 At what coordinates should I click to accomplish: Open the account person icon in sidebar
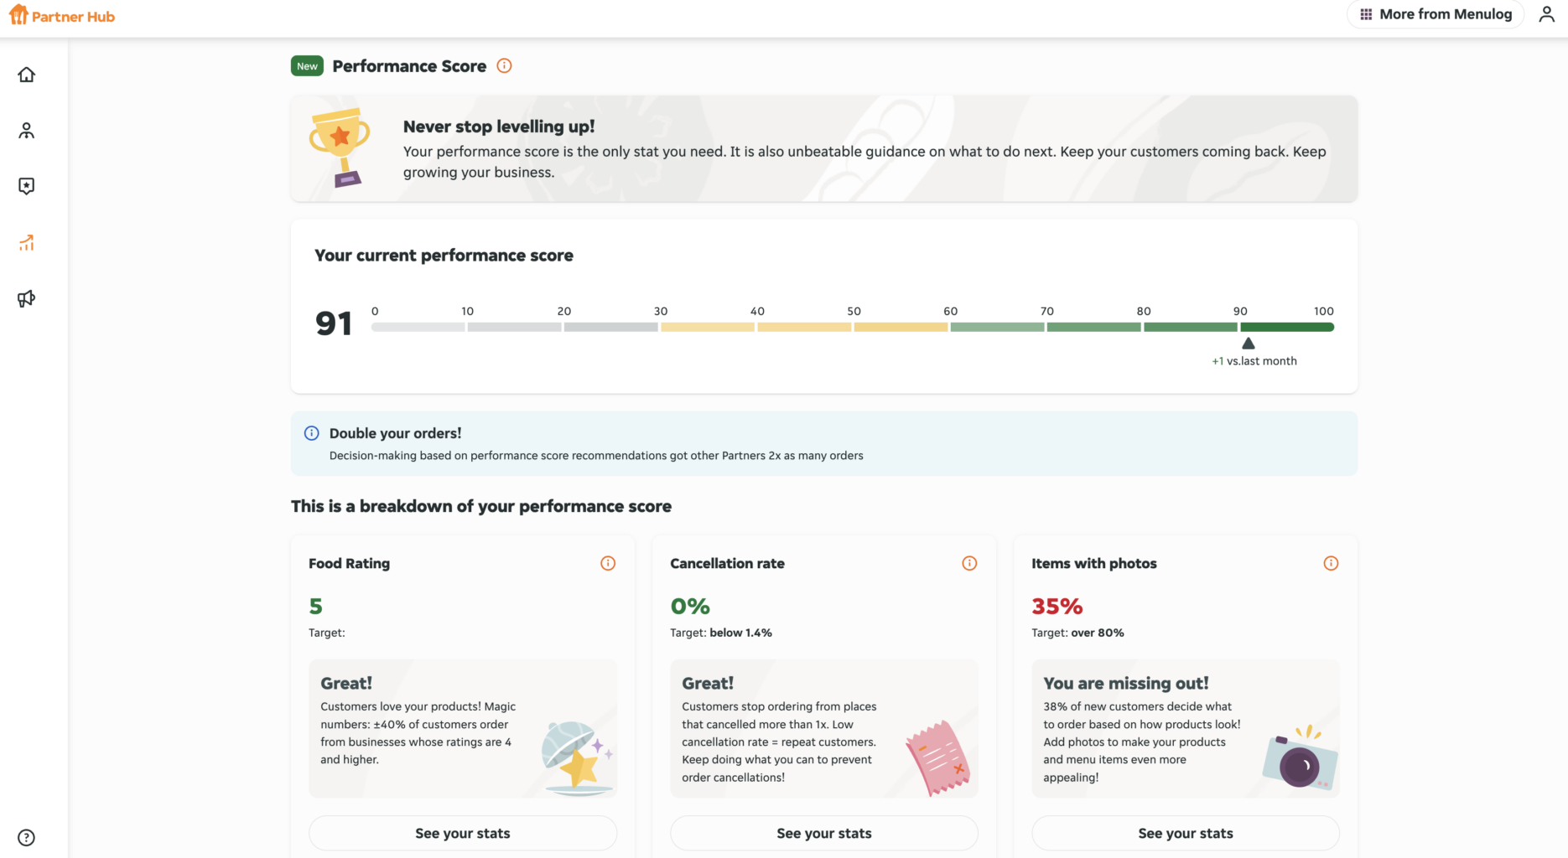click(27, 131)
